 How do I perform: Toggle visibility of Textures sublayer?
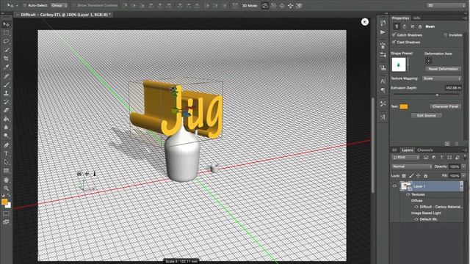pos(408,194)
